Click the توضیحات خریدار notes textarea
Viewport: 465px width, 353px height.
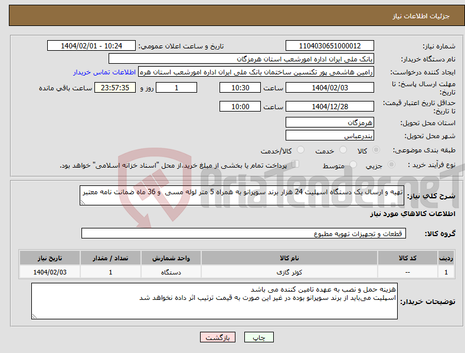pos(214,301)
